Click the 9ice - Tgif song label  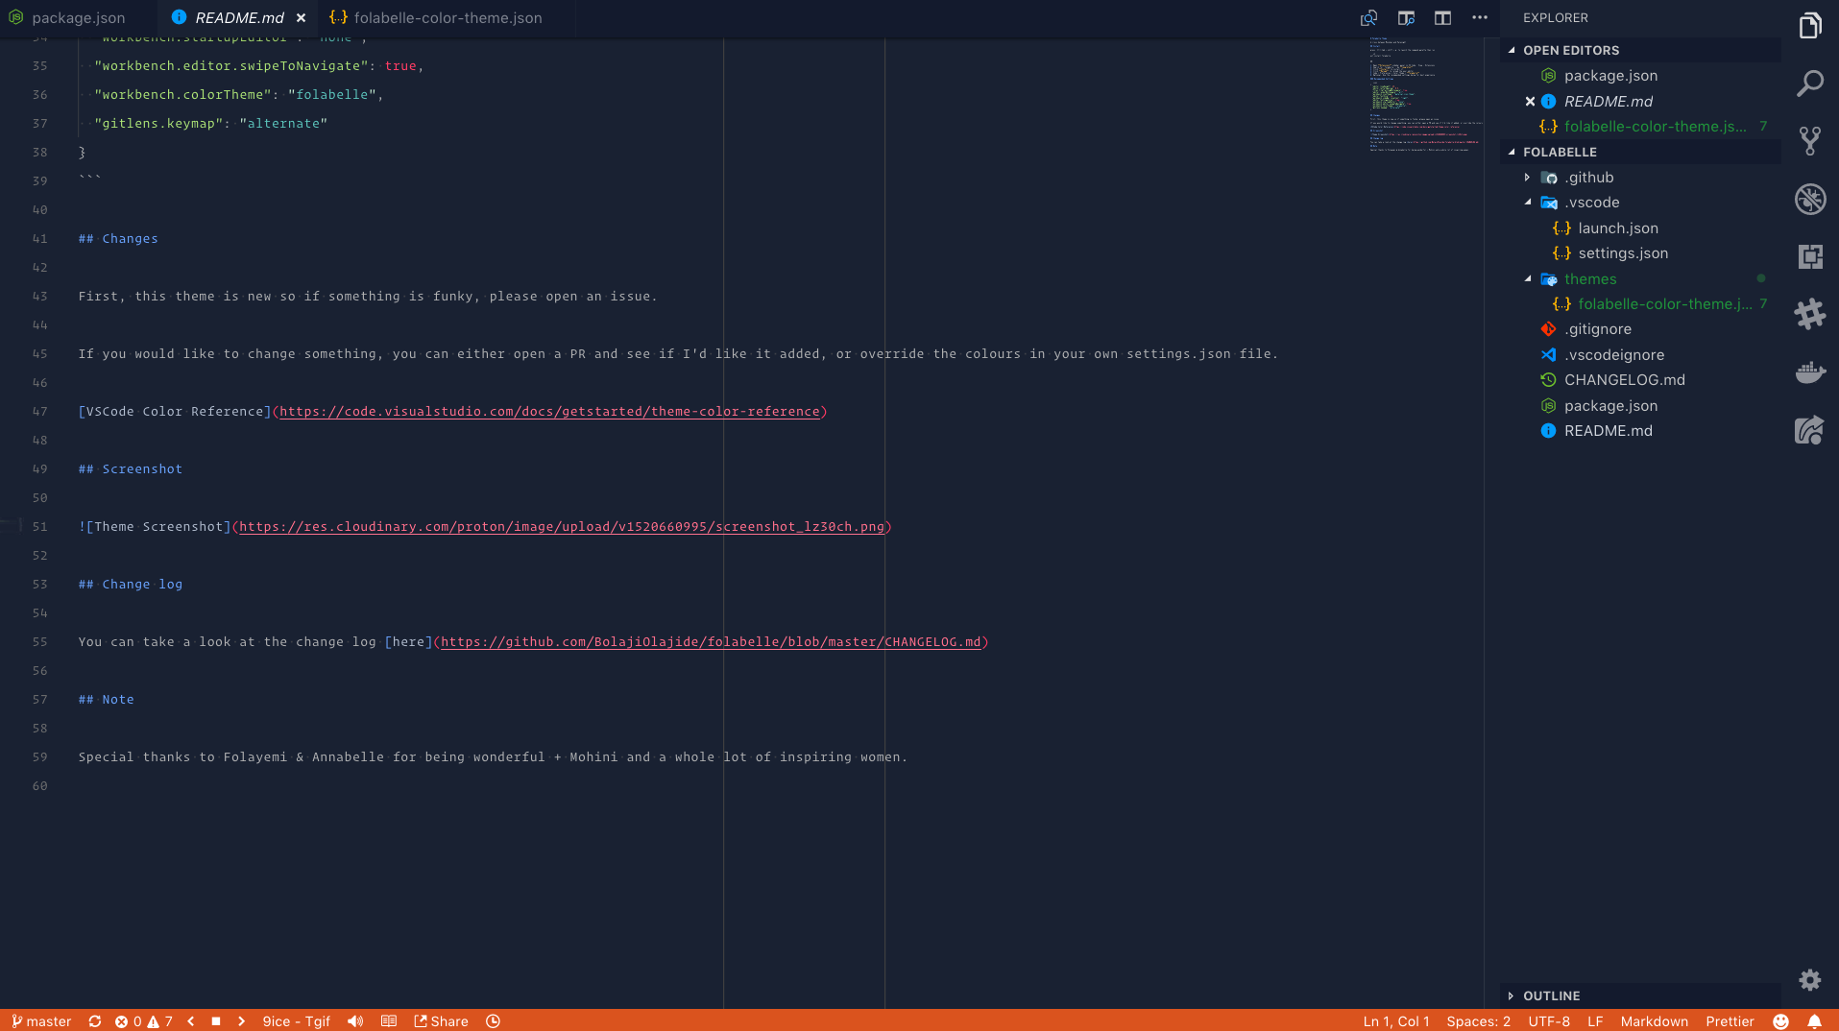pyautogui.click(x=296, y=1021)
